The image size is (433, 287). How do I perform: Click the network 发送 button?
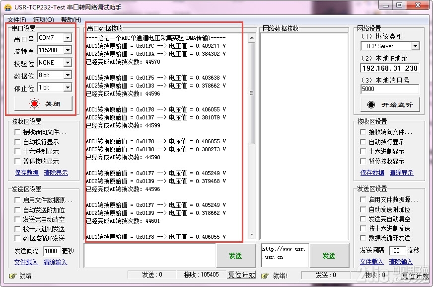point(329,256)
